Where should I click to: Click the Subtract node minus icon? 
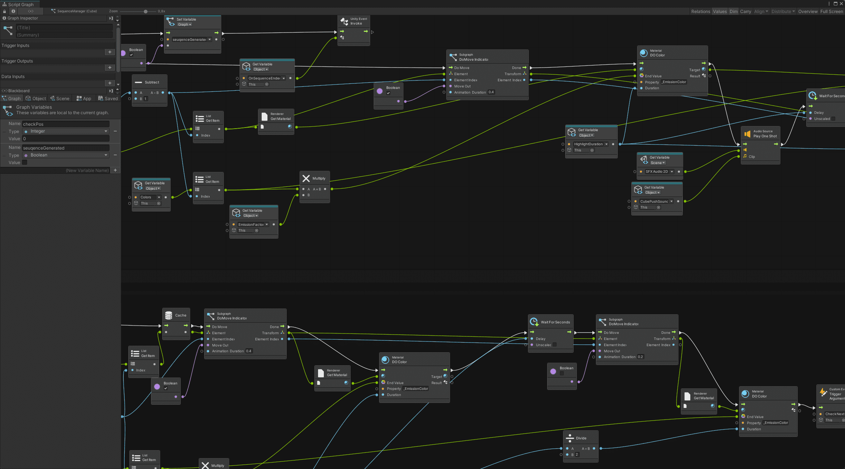138,82
